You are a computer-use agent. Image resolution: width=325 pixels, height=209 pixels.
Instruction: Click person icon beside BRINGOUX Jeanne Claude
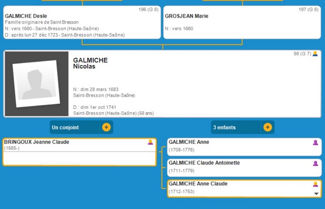coord(150,142)
